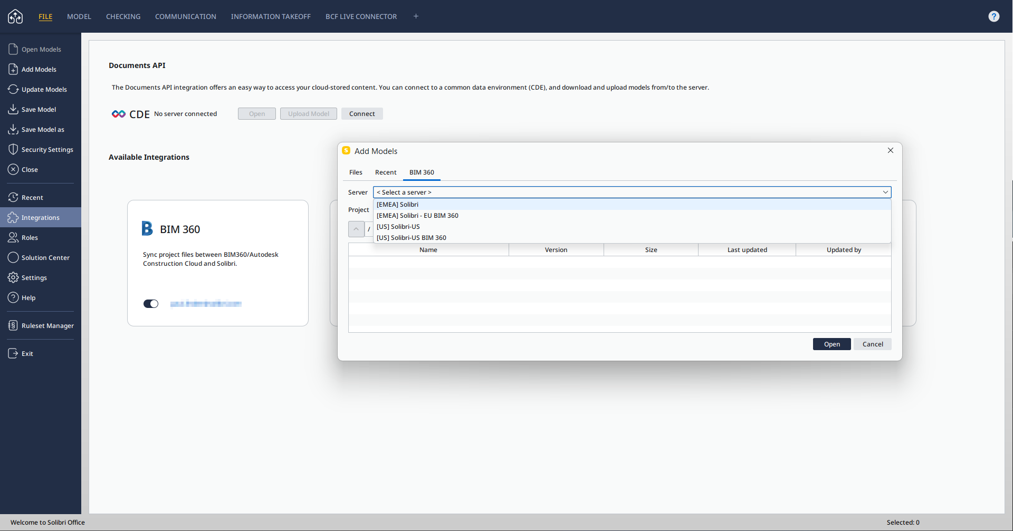The image size is (1013, 531).
Task: Toggle the BIM 360 integration switch
Action: click(151, 304)
